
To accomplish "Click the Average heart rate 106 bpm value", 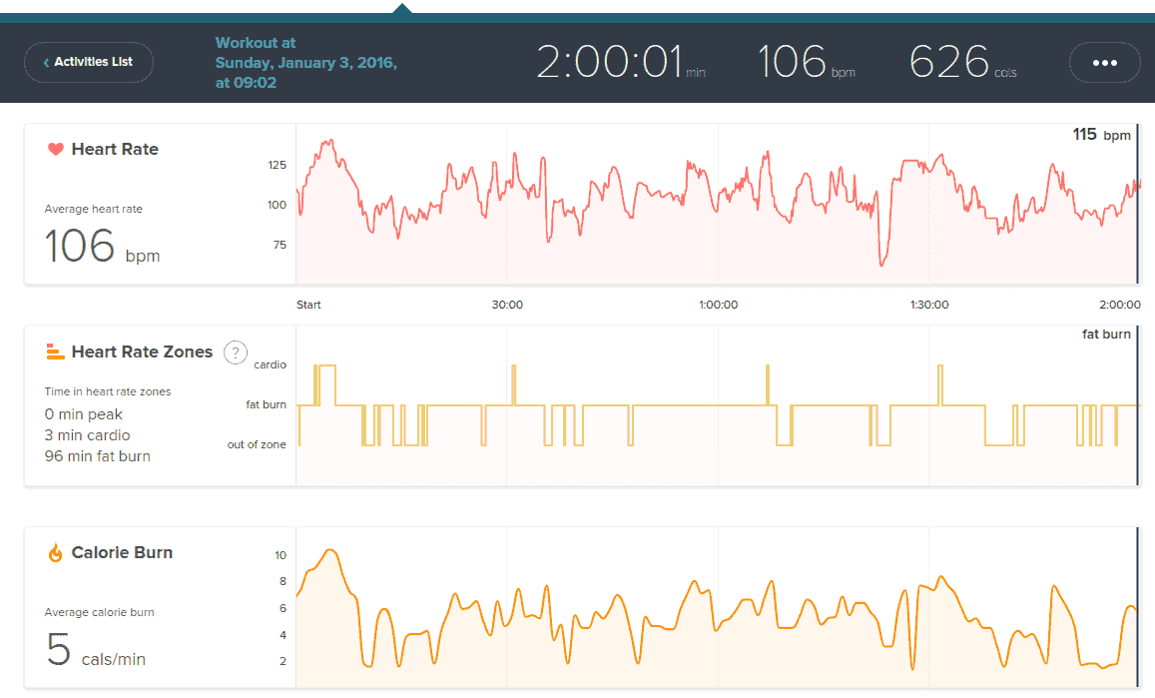I will point(102,246).
